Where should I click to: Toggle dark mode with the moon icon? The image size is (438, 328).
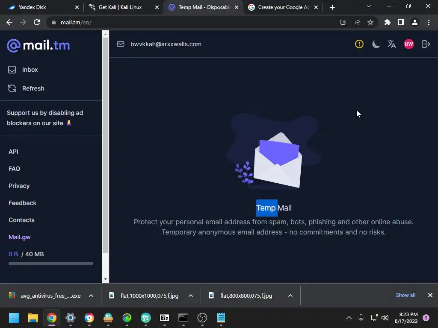pos(376,44)
